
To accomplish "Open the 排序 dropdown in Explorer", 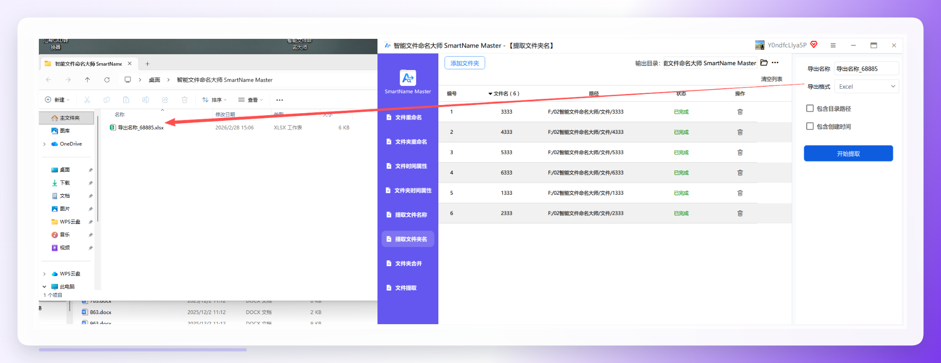I will 214,100.
